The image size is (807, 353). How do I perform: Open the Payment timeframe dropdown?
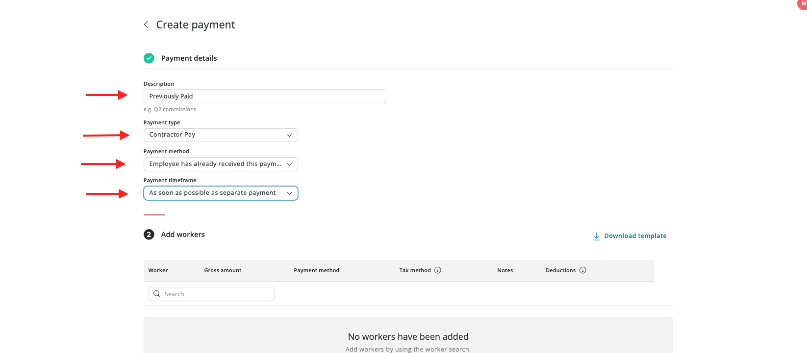click(221, 193)
